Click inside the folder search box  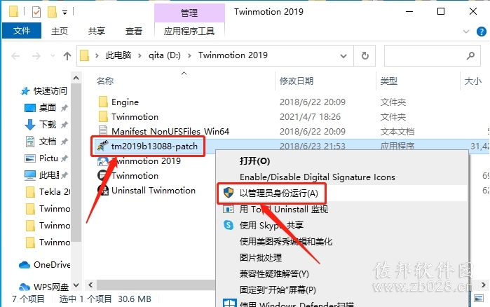[425, 56]
